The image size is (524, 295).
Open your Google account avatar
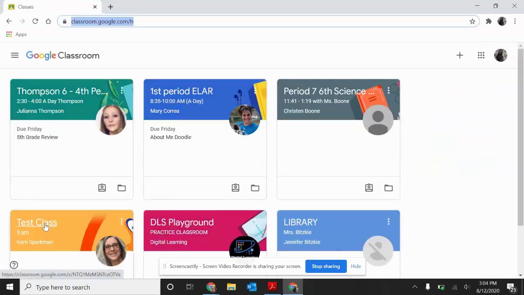501,55
